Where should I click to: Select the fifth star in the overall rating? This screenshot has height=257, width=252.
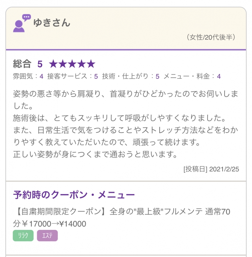click(91, 64)
